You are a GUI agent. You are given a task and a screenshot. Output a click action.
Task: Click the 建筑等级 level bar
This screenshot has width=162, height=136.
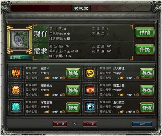pyautogui.click(x=20, y=57)
